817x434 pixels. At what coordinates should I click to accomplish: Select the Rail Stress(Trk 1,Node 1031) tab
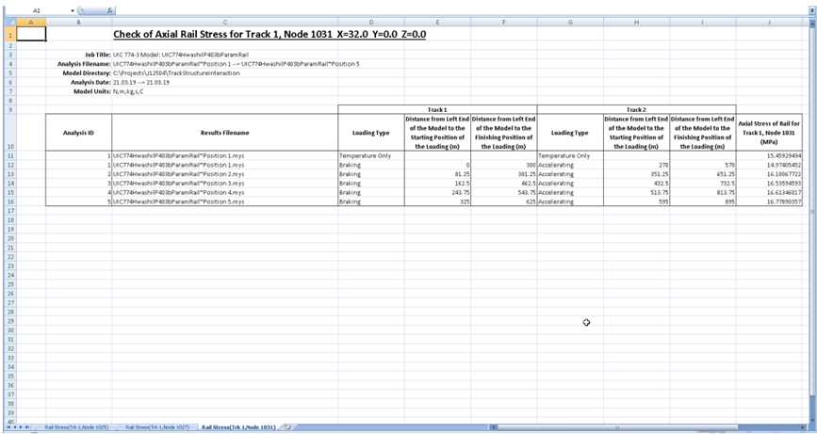coord(238,427)
